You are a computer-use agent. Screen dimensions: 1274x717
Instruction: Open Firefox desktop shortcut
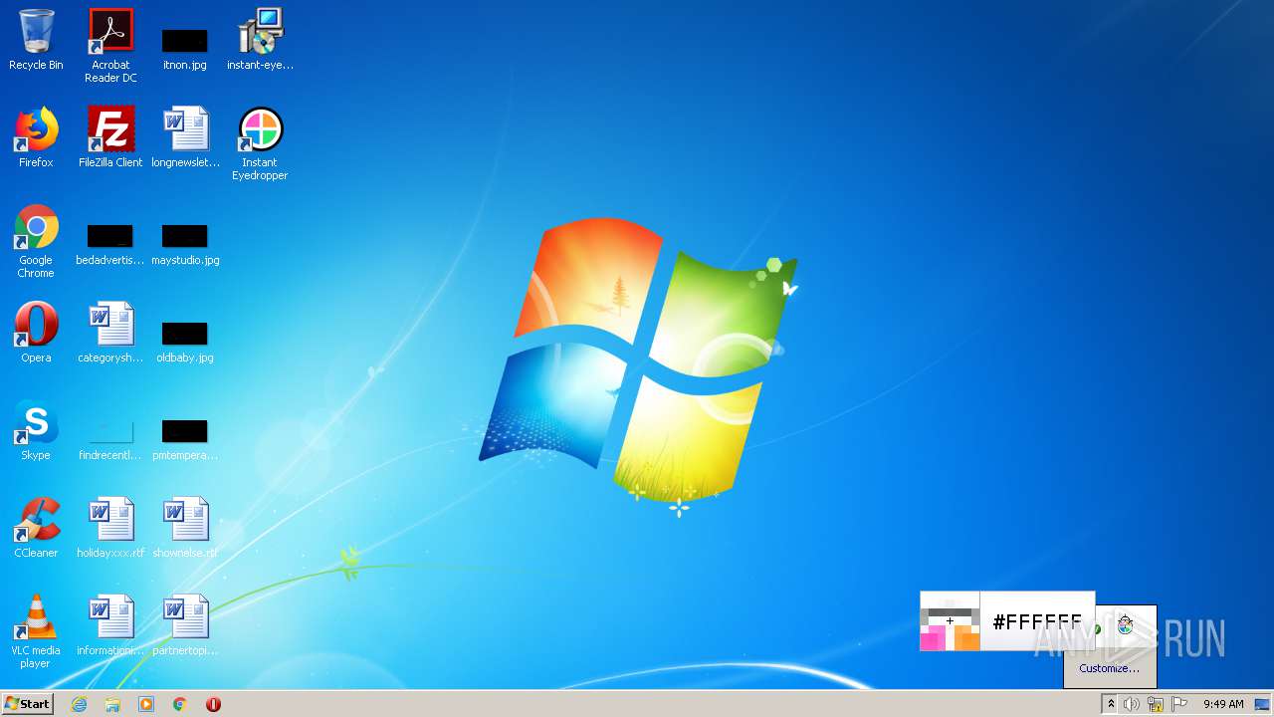coord(36,137)
